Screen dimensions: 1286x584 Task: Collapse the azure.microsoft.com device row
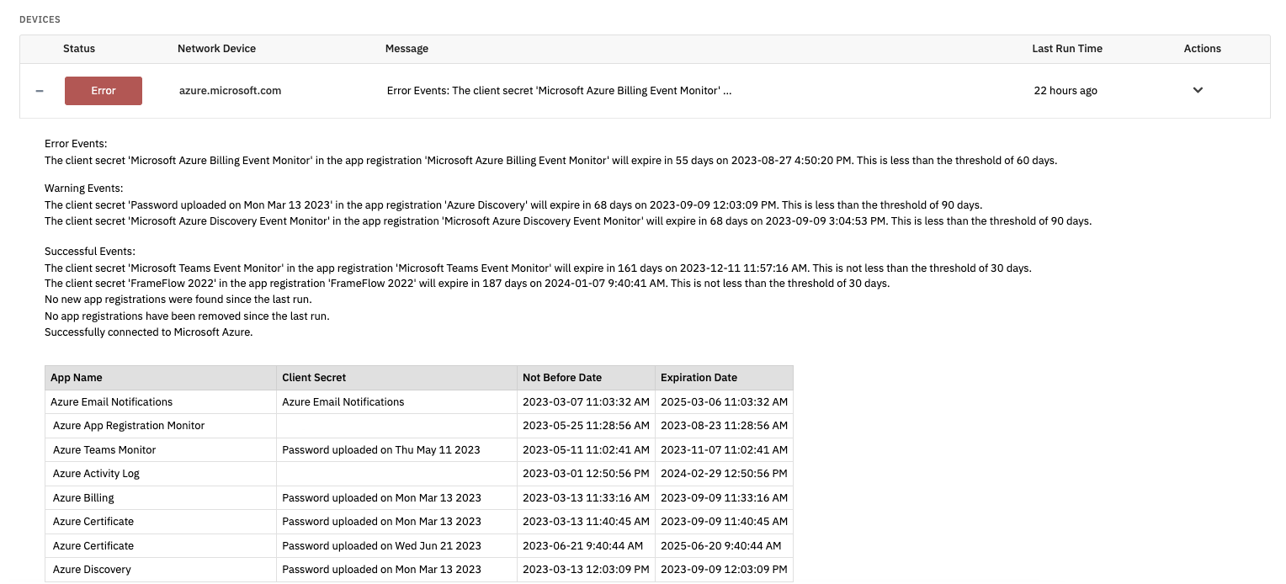[x=40, y=91]
